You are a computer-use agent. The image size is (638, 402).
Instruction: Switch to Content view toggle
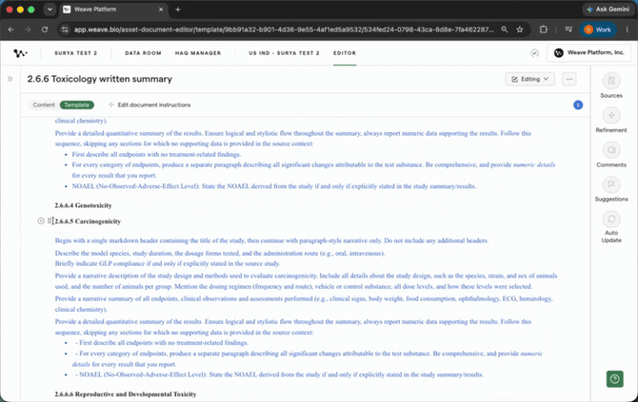[x=44, y=105]
